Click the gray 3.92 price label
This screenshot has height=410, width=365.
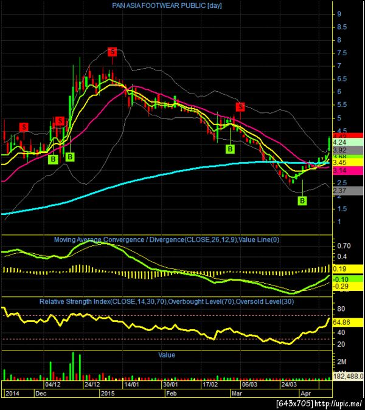(x=348, y=150)
